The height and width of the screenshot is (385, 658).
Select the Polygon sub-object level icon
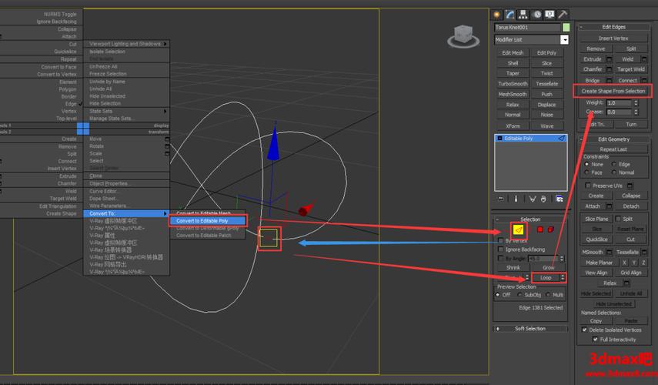pos(540,229)
